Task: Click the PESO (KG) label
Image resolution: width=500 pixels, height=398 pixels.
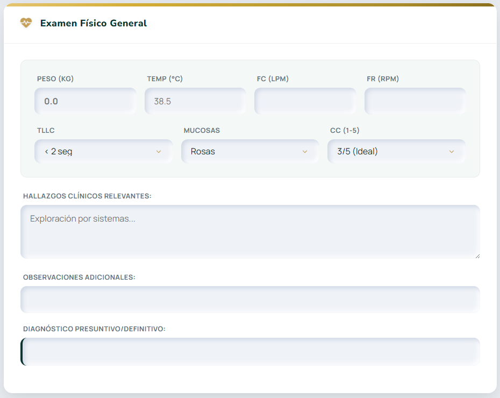Action: [55, 79]
